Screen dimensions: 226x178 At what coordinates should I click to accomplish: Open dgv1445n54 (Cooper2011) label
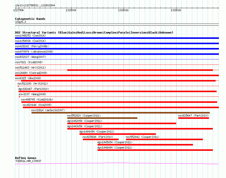click(x=115, y=142)
